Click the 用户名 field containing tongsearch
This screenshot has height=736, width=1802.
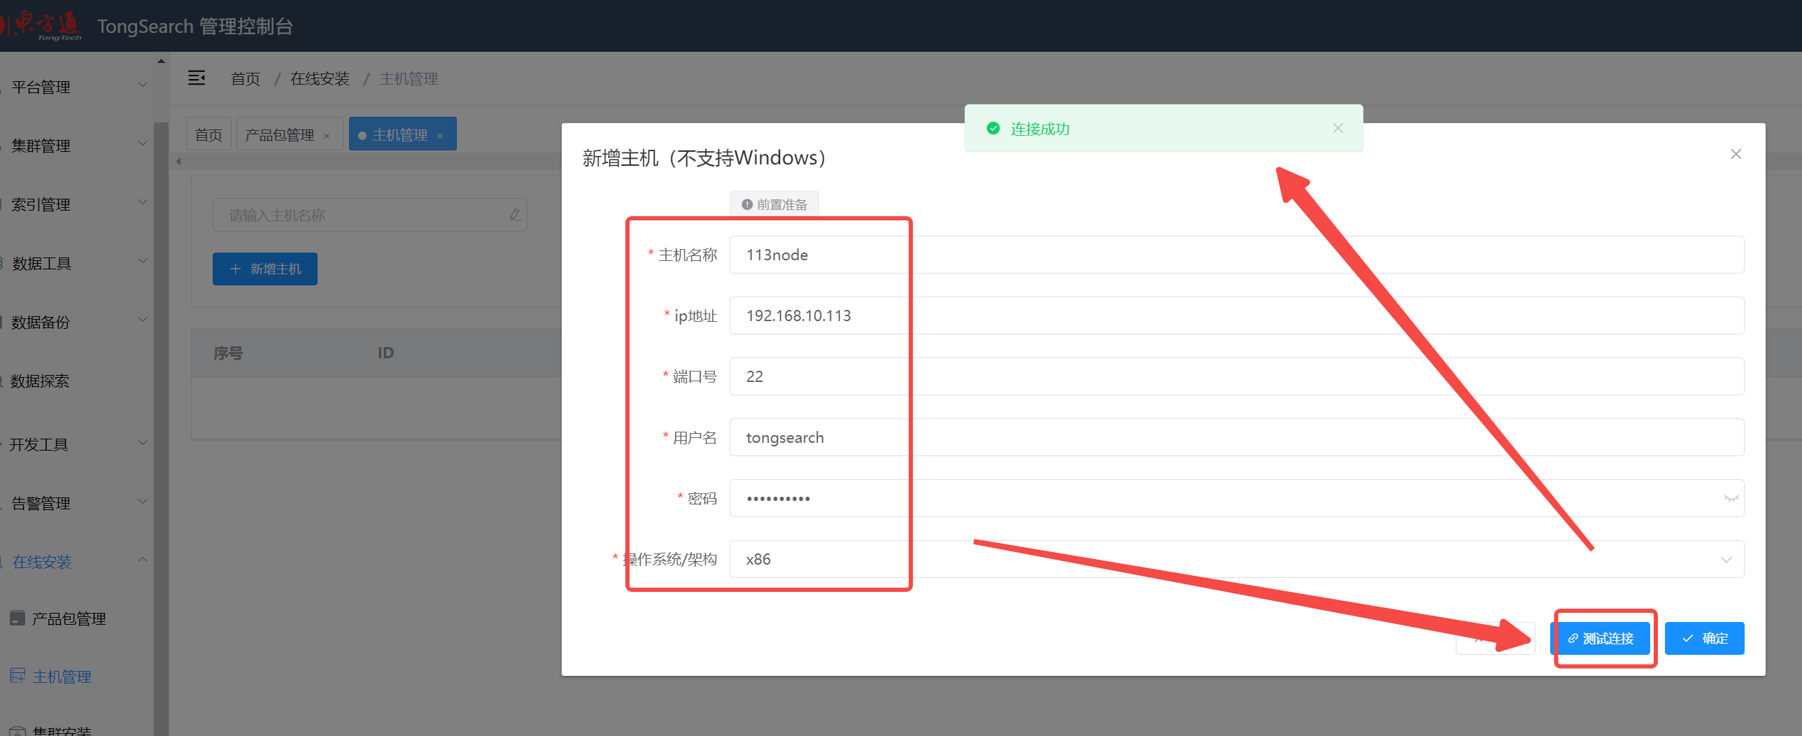point(1236,437)
